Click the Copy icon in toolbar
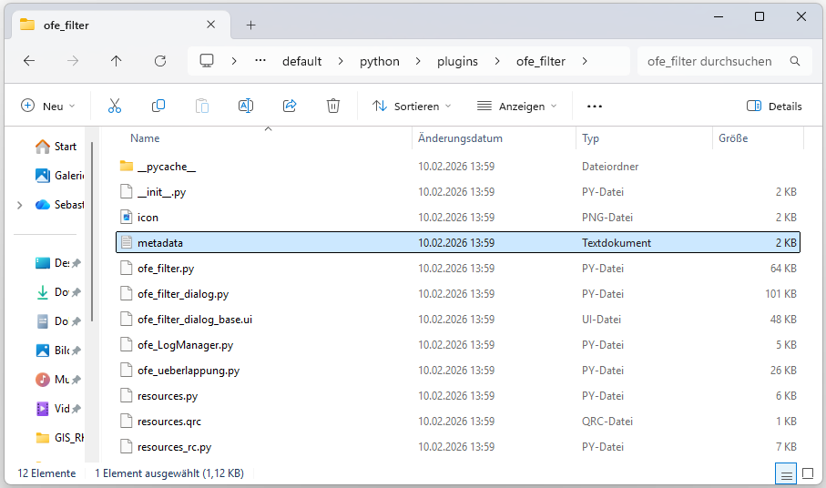The height and width of the screenshot is (488, 826). [158, 107]
